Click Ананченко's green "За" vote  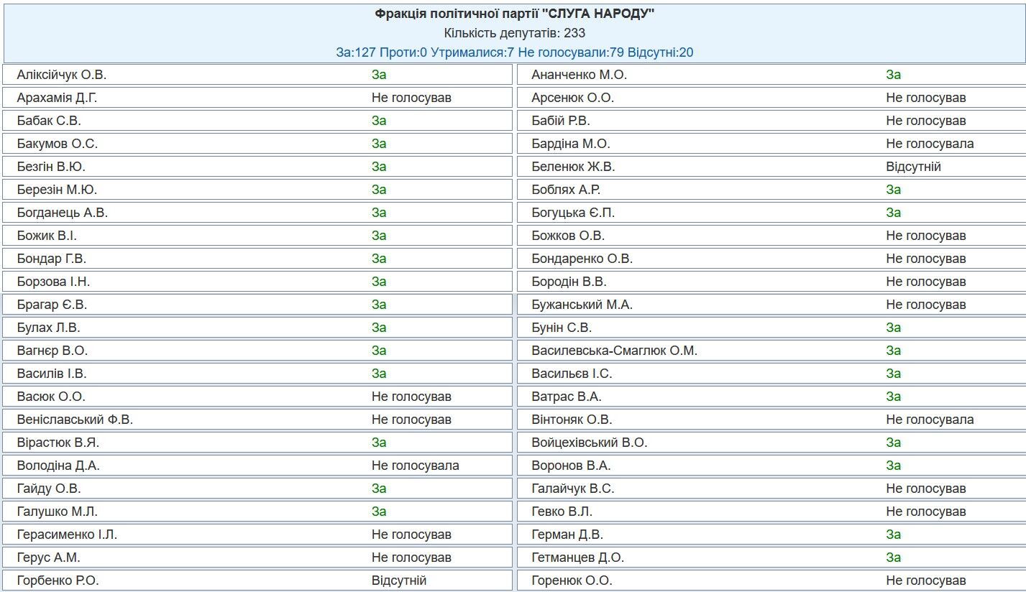click(894, 75)
